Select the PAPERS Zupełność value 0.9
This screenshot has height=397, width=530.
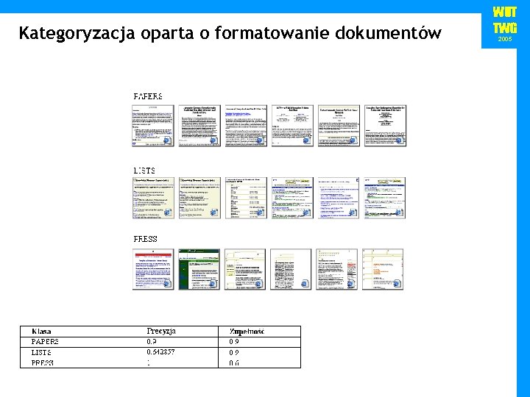coord(234,342)
